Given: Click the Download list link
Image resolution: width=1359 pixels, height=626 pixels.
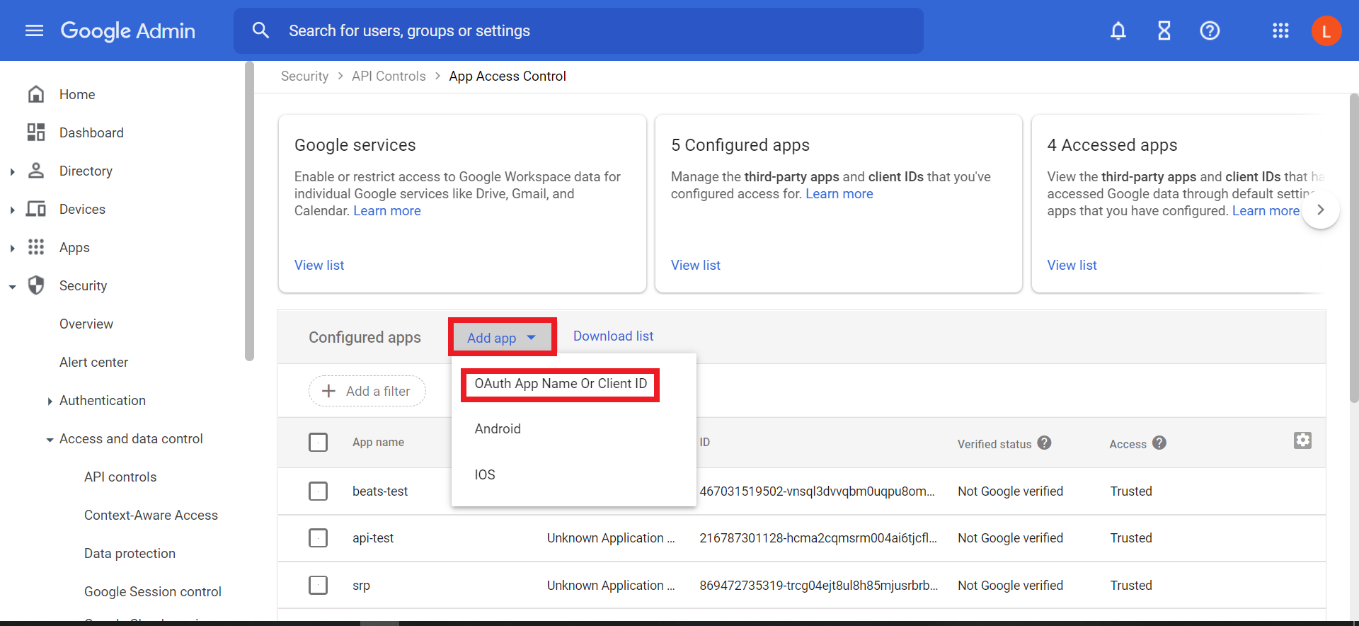Looking at the screenshot, I should 613,336.
